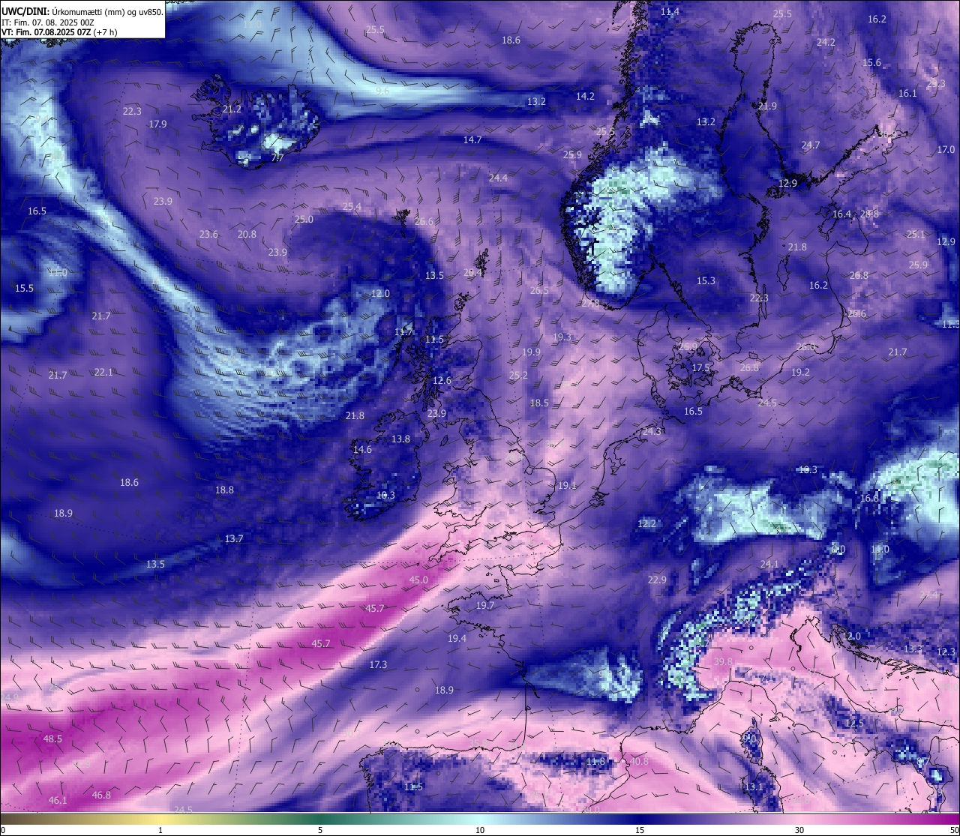
Task: Click the 13.1 map value
Action: tap(753, 787)
